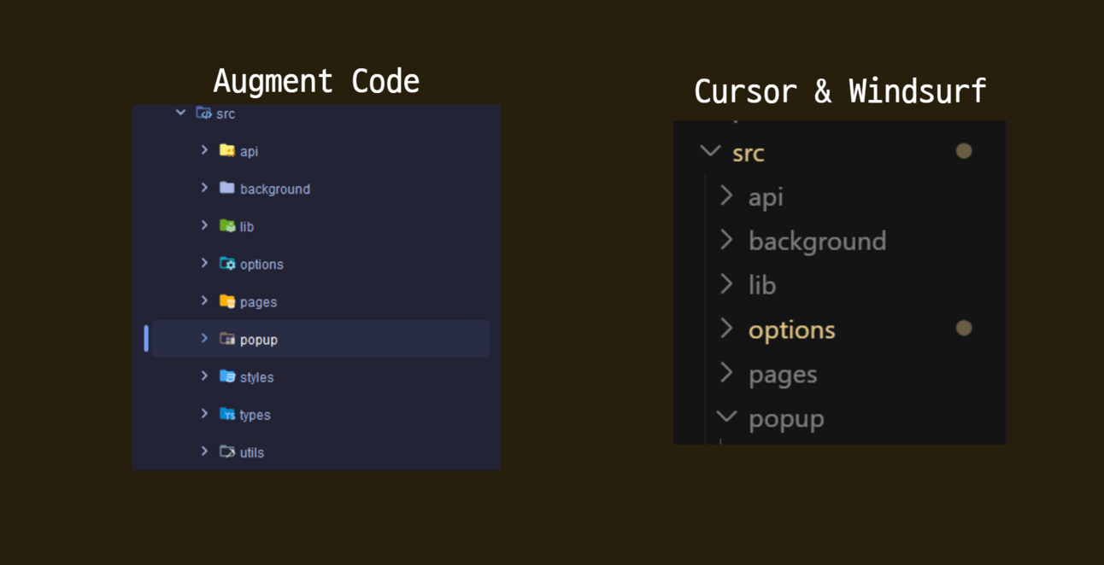The image size is (1104, 565).
Task: Select the utils label in Augment Code
Action: 252,452
